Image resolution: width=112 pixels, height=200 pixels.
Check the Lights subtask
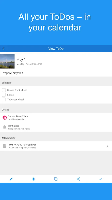4,95
